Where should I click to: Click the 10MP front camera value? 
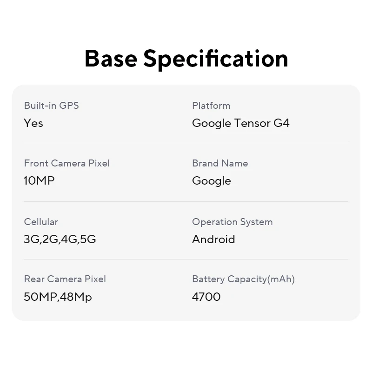point(39,181)
